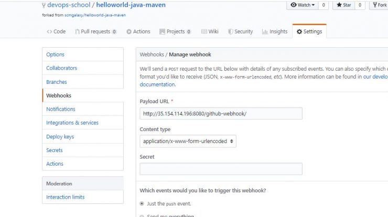Click the devops-school owner link
The width and height of the screenshot is (388, 217).
(69, 5)
